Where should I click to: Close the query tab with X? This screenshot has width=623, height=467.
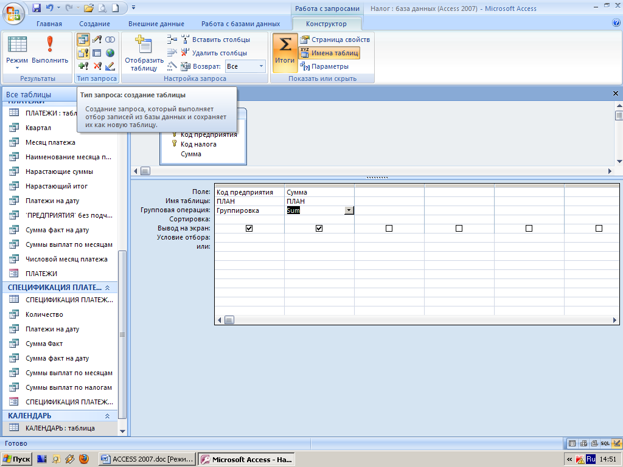[x=616, y=93]
